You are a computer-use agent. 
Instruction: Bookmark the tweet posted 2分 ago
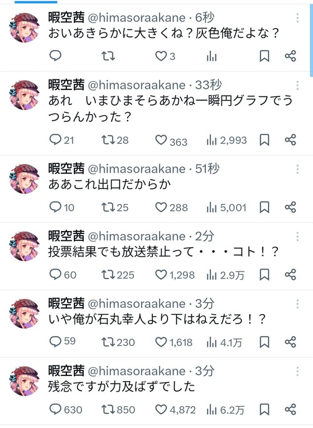click(264, 275)
